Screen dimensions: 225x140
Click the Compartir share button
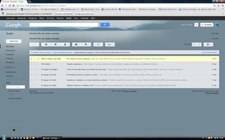click(207, 25)
